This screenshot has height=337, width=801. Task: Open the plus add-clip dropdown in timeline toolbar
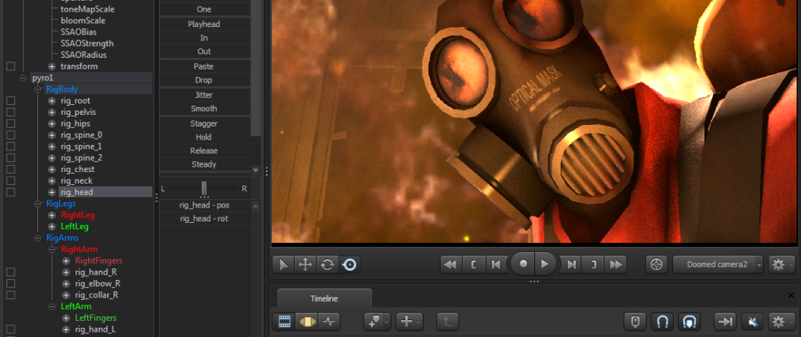(x=409, y=322)
